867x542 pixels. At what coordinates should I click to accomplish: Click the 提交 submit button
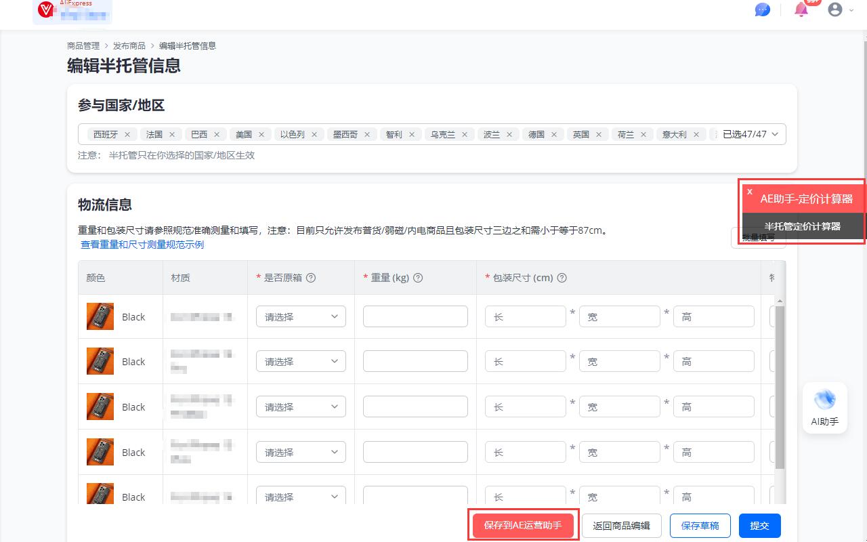(x=759, y=525)
